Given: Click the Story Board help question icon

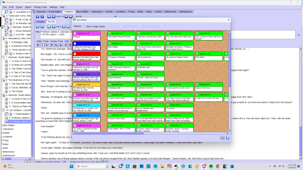Looking at the screenshot, I should click(228, 138).
